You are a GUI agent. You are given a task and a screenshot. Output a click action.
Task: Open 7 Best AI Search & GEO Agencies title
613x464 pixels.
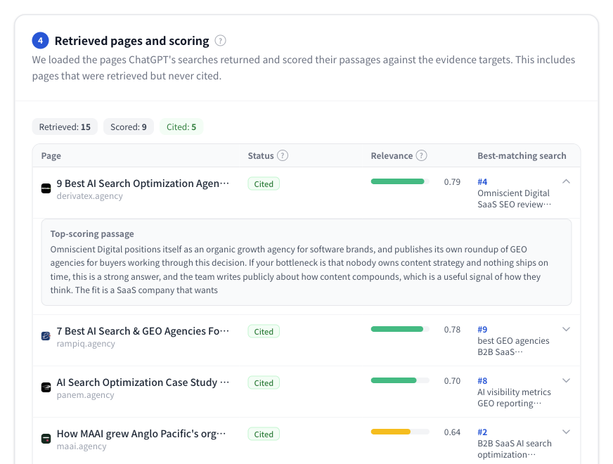tap(143, 331)
